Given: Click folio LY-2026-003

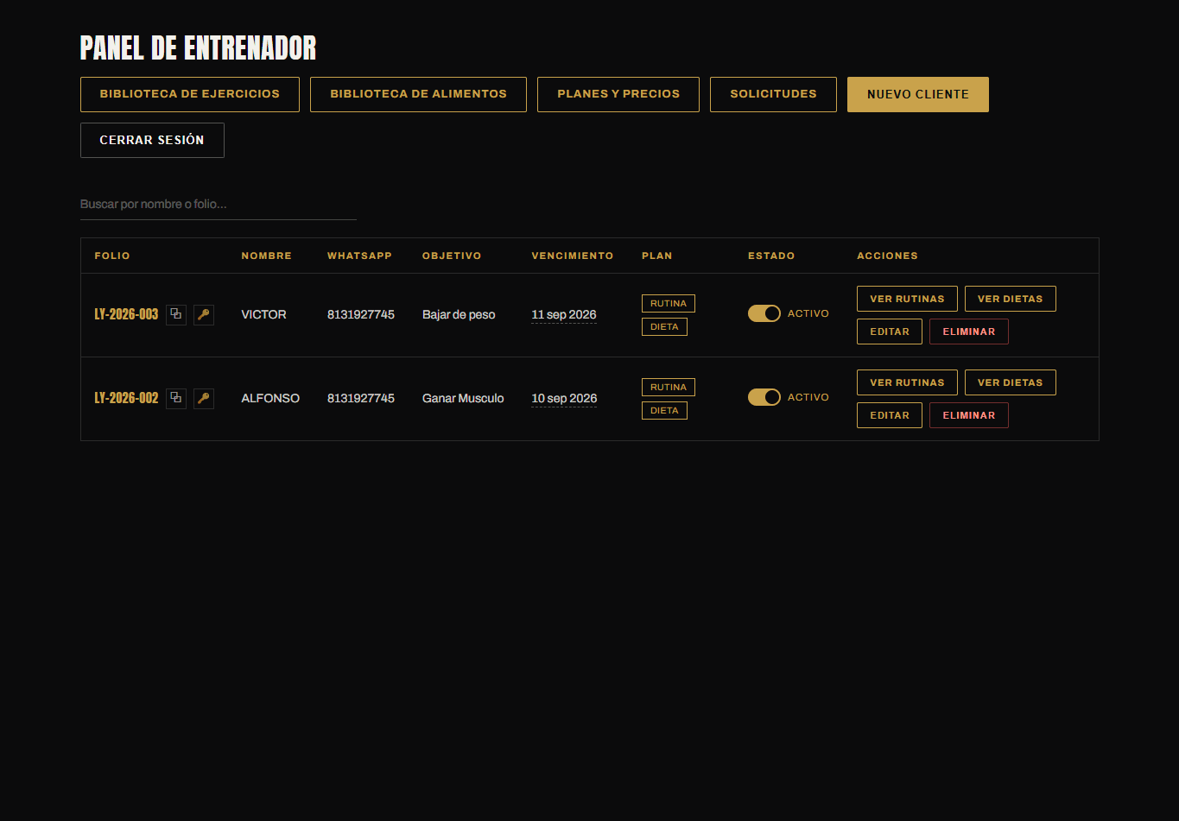Looking at the screenshot, I should 126,314.
